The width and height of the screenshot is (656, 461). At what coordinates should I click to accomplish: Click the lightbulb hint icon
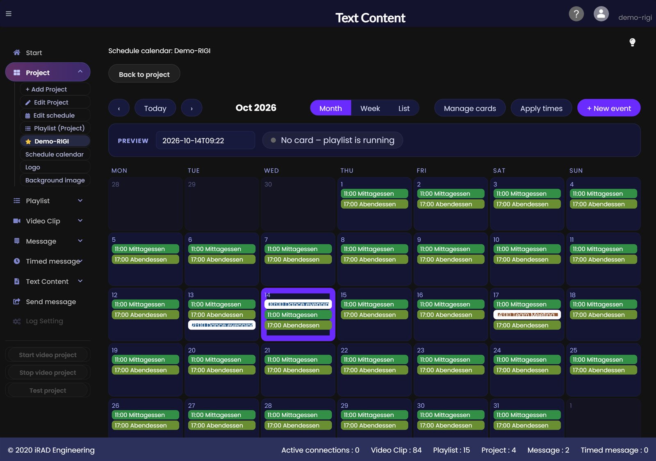(632, 42)
